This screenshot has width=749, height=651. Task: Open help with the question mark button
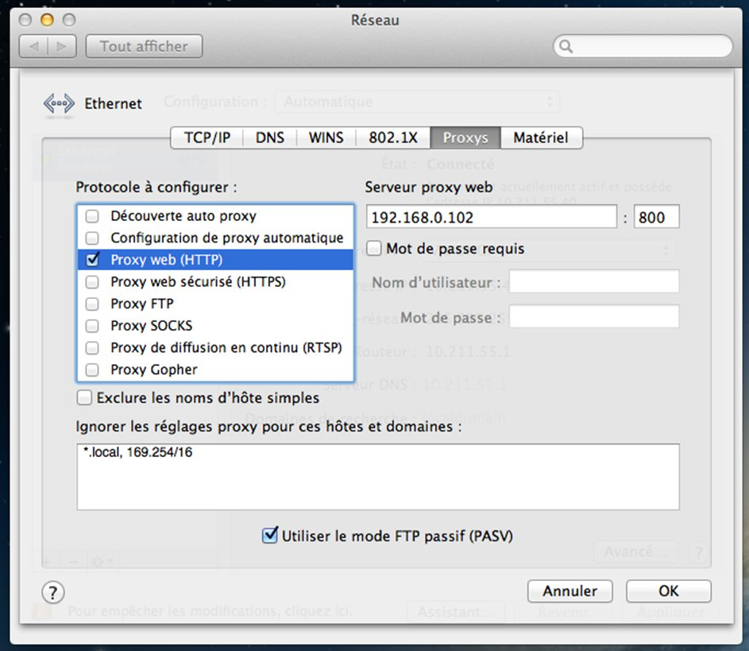(52, 593)
